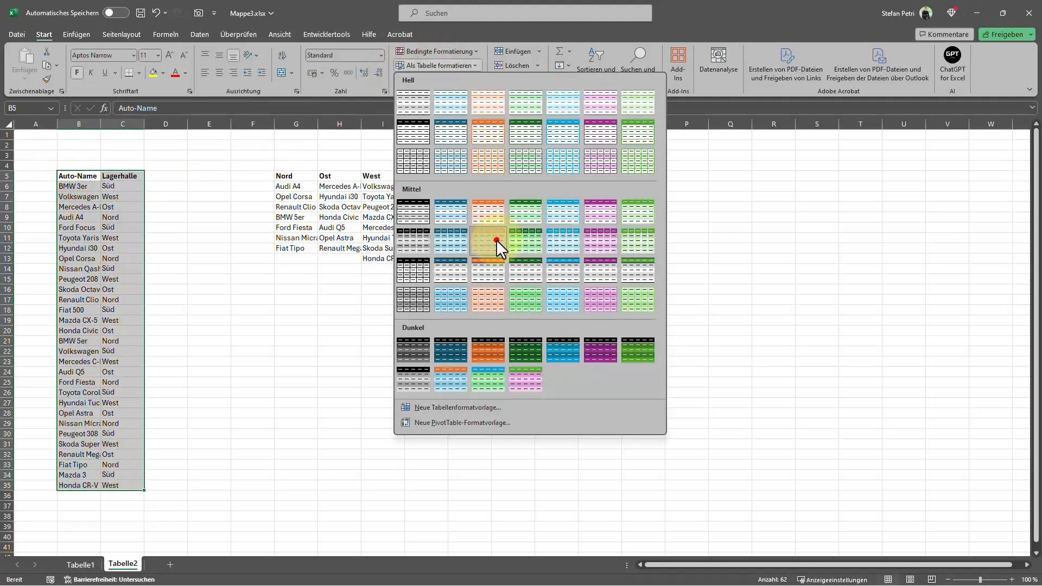Switch to sheet Tabelle1
Viewport: 1042px width, 586px height.
point(80,565)
